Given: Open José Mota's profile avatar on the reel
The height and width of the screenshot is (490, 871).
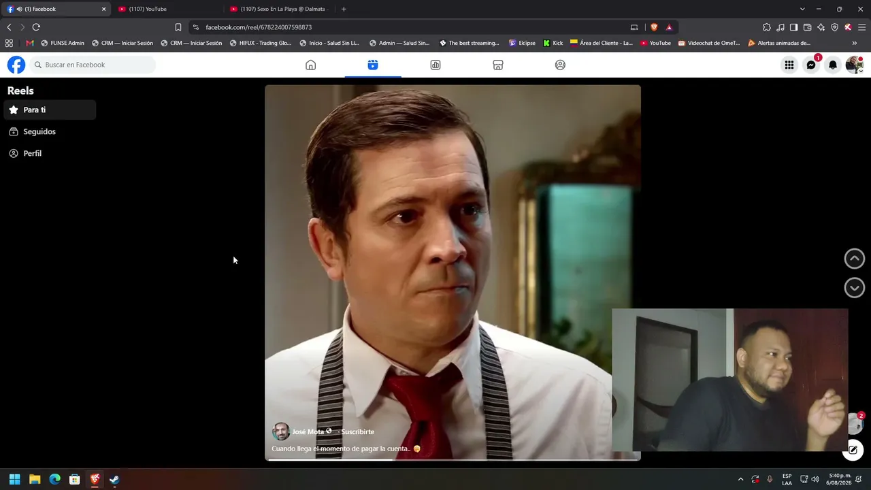Looking at the screenshot, I should 280,431.
